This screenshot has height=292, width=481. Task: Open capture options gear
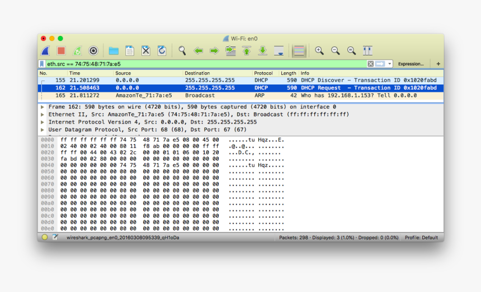point(93,50)
